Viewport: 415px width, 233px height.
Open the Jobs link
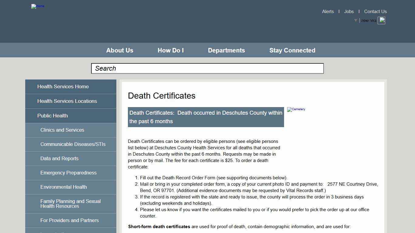pyautogui.click(x=348, y=12)
